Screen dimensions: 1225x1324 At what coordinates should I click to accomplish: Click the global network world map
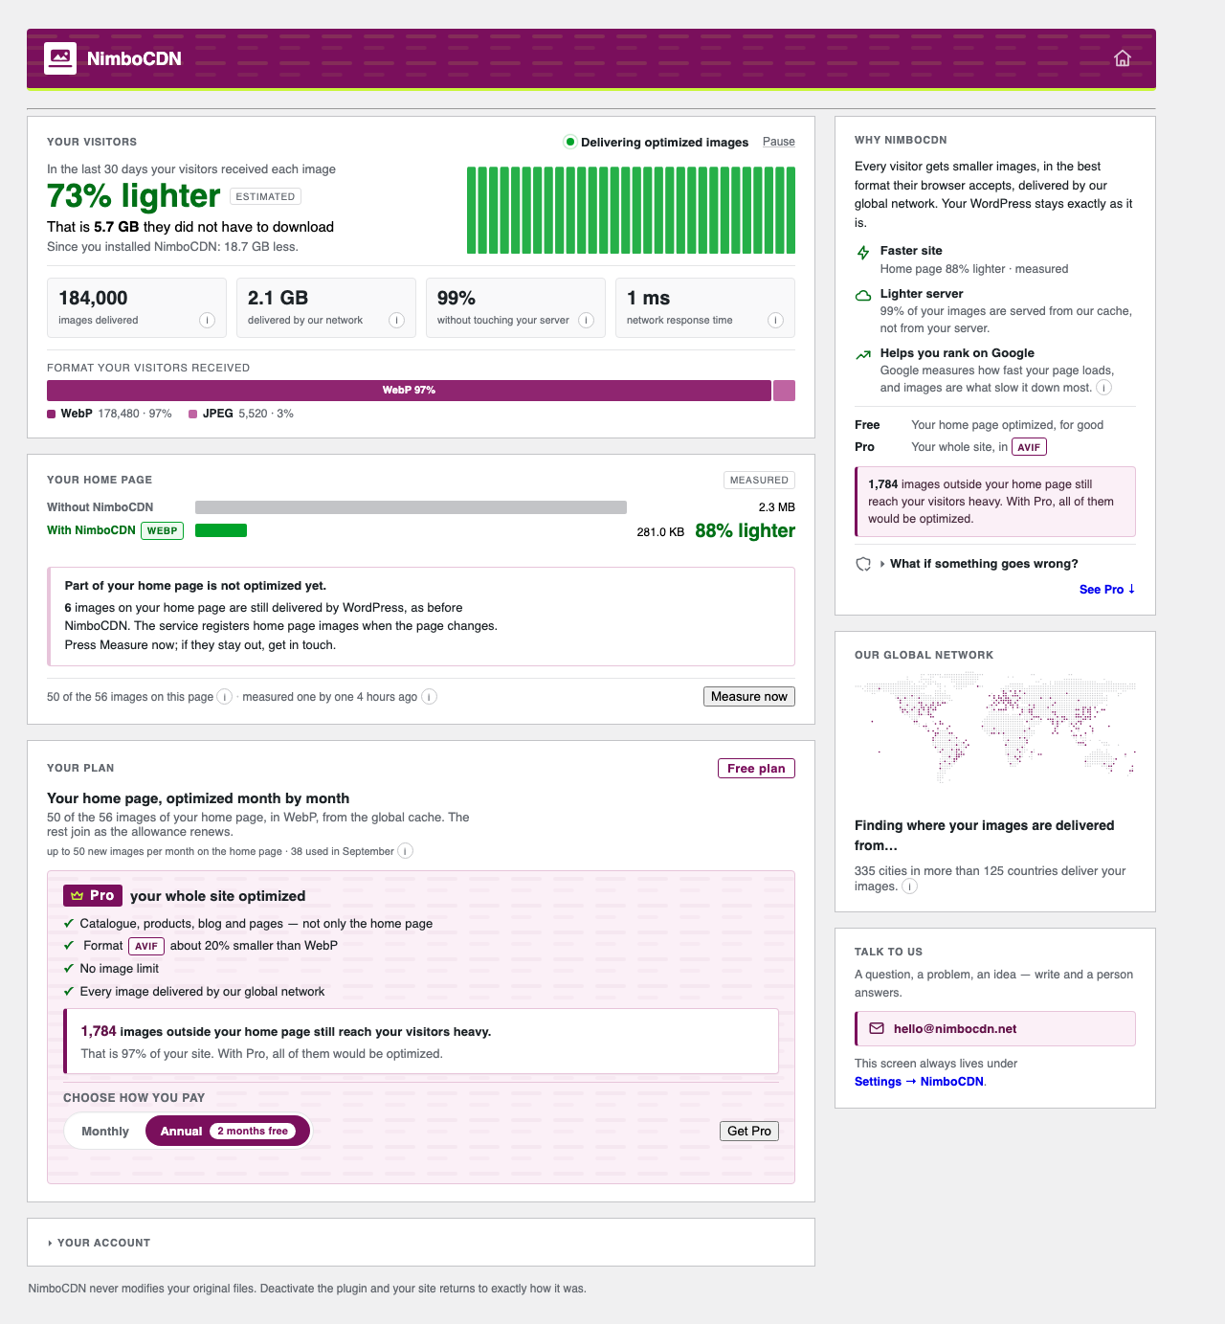(x=994, y=728)
